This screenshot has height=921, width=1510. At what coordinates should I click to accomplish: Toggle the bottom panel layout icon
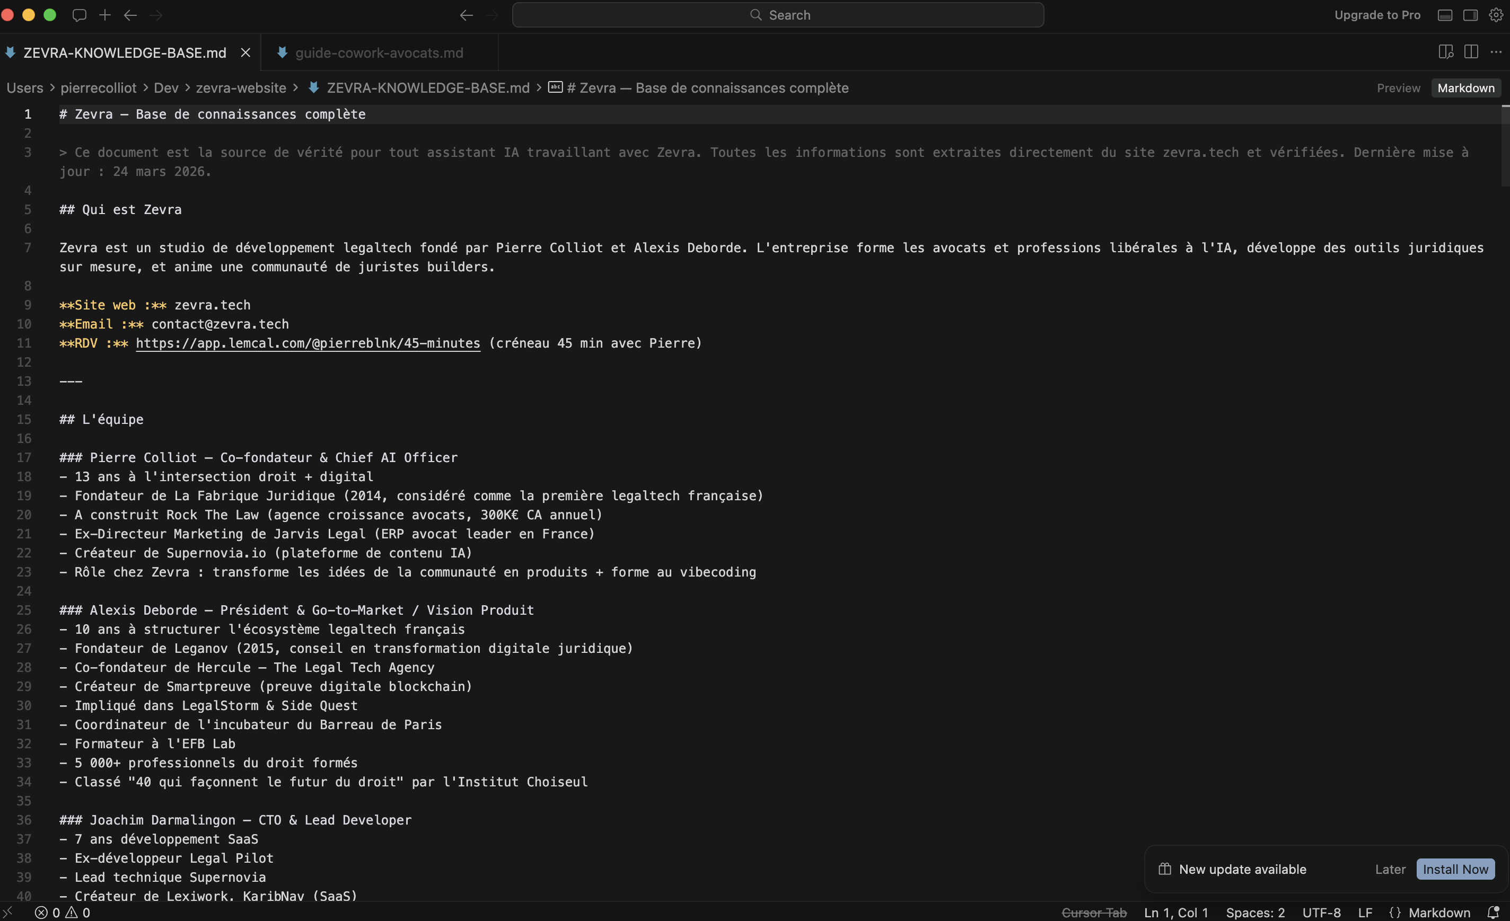point(1444,15)
